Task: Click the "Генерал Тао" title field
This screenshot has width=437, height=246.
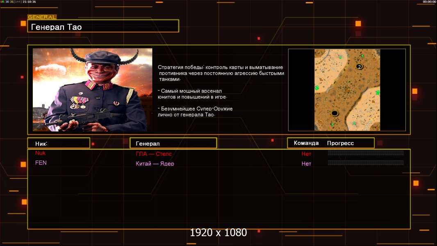Action: pos(103,26)
